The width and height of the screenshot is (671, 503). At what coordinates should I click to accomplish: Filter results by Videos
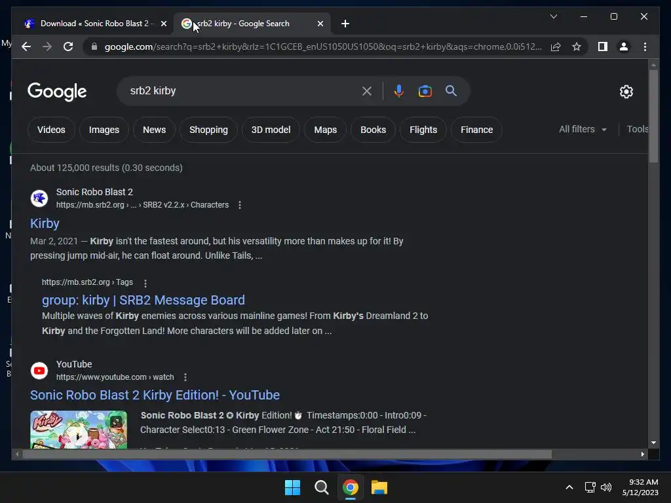(x=51, y=130)
